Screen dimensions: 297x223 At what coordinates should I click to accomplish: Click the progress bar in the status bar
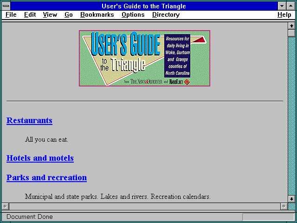268,217
